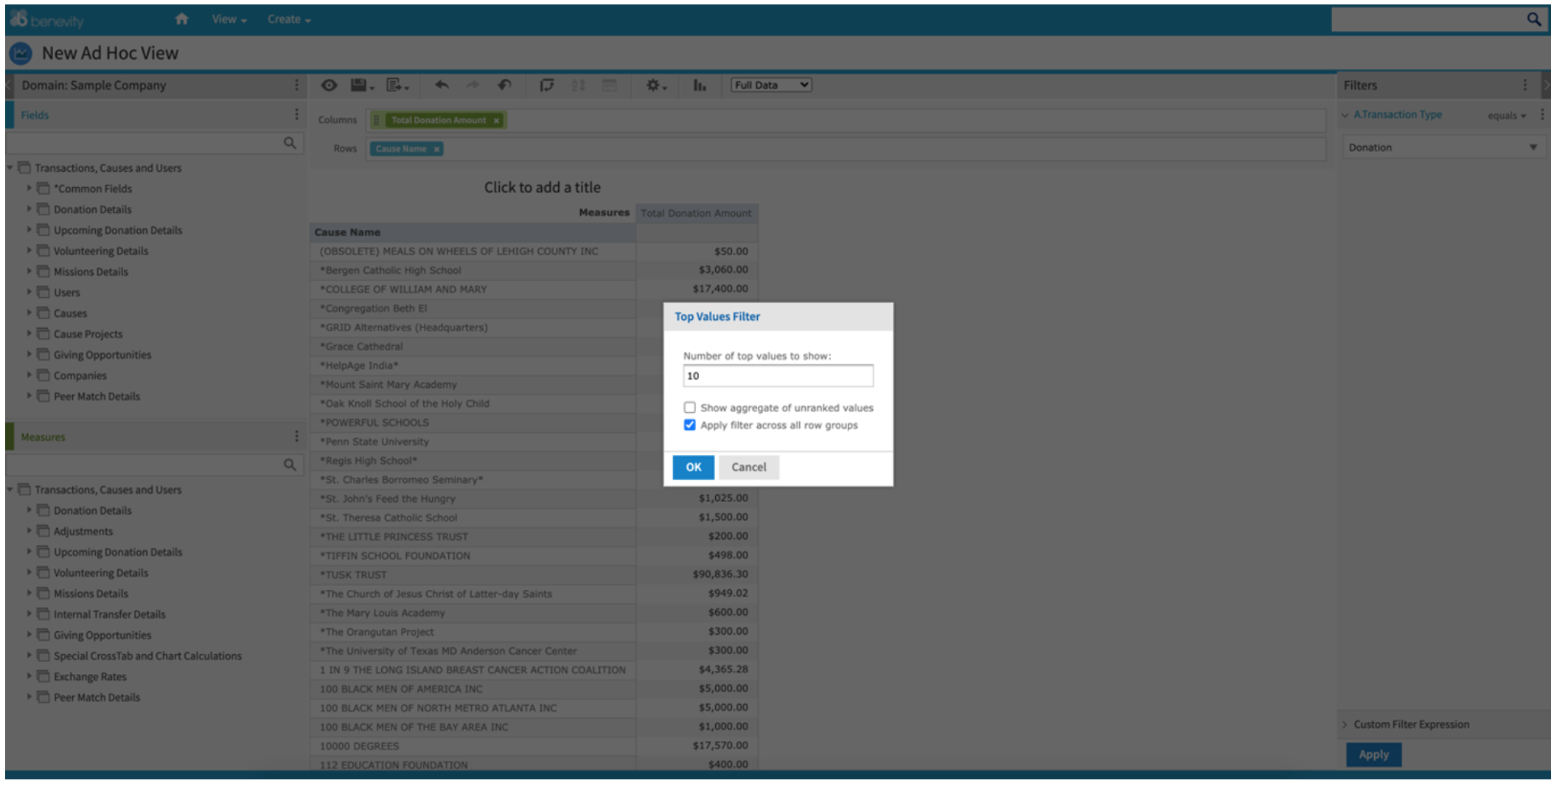Click the Redo arrow in toolbar
This screenshot has width=1557, height=786.
pos(471,85)
